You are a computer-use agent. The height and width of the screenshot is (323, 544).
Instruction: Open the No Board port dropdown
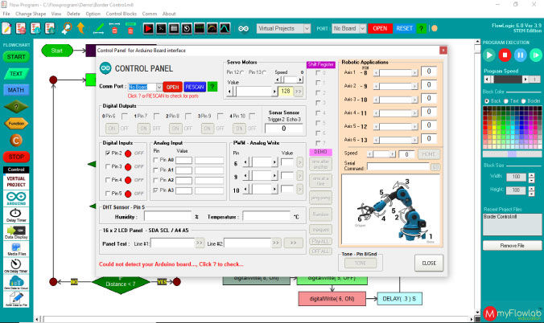pos(363,28)
